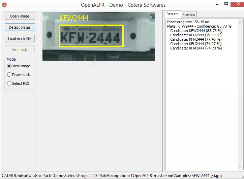Screen dimensions: 244x179
Task: Click the Processing time: 56.49 ms line
Action: point(188,22)
